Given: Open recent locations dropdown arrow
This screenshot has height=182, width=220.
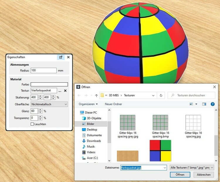Looking at the screenshot, I should 92,96.
